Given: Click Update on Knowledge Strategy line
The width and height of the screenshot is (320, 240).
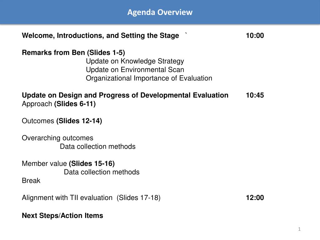Looking at the screenshot, I should tap(135, 61).
